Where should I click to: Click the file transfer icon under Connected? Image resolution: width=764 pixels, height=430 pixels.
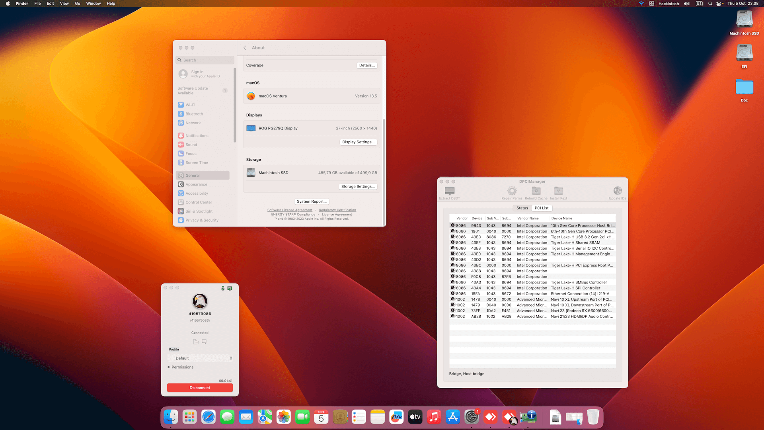[196, 342]
